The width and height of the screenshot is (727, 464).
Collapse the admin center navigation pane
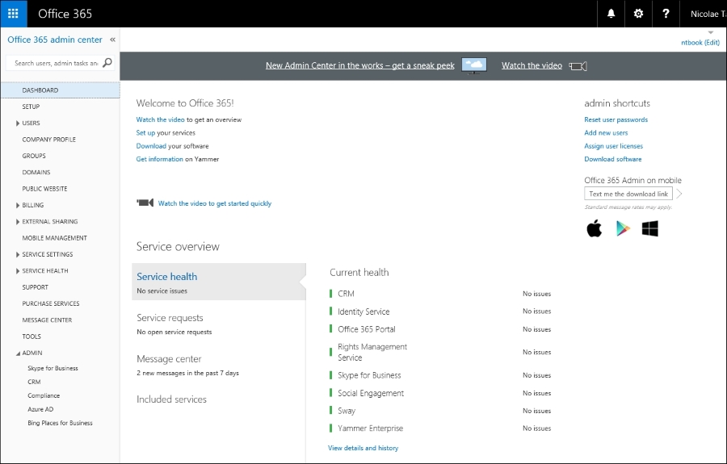click(112, 40)
